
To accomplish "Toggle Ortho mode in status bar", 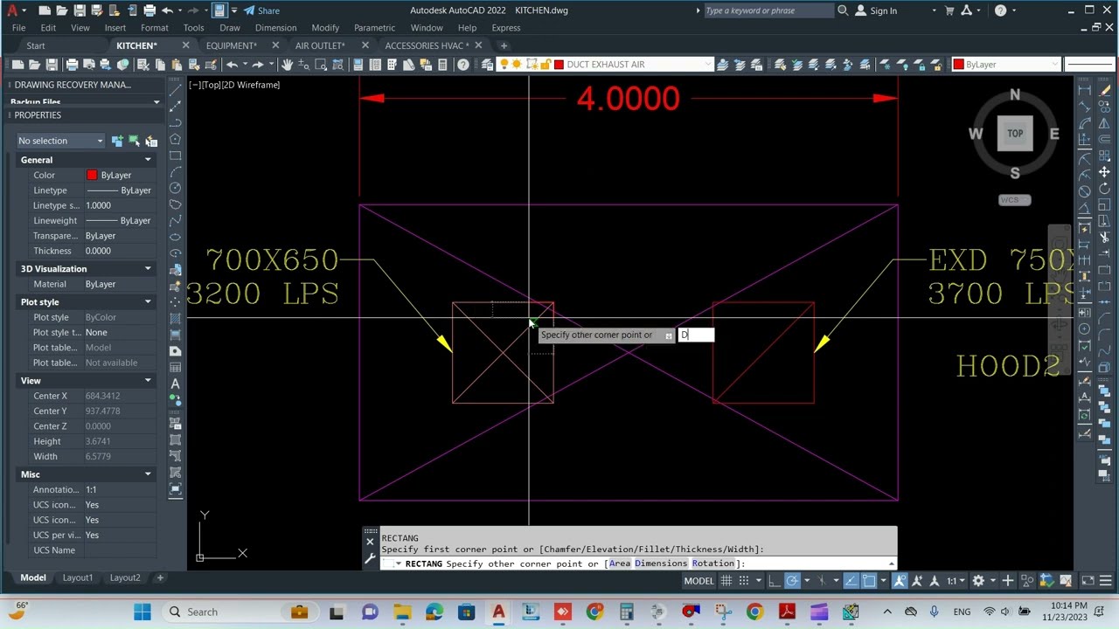I will pyautogui.click(x=775, y=581).
